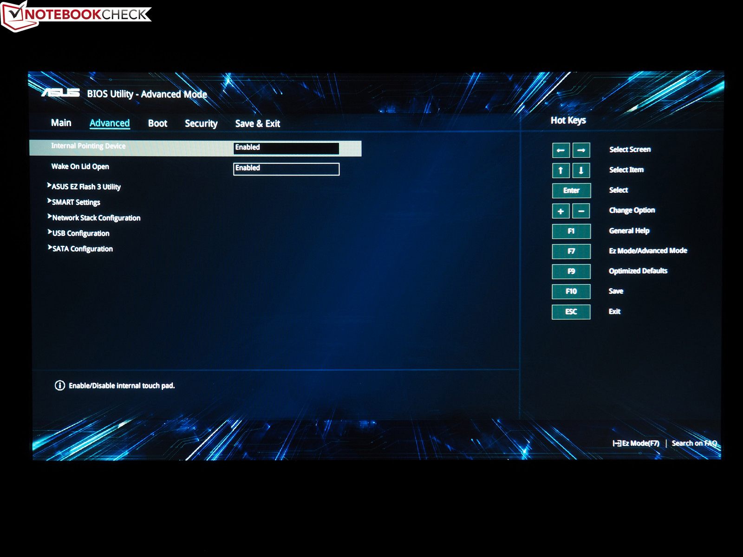Click the Exit hot key label
The height and width of the screenshot is (557, 743).
(x=615, y=311)
